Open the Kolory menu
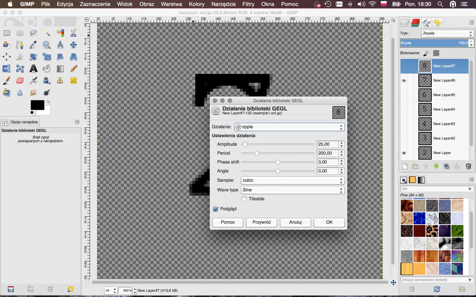Image resolution: width=476 pixels, height=297 pixels. [196, 4]
